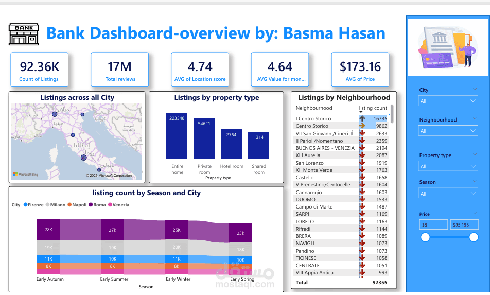Screen dimensions: 490x295
Task: Select the Campo di Marte row
Action: (x=342, y=206)
